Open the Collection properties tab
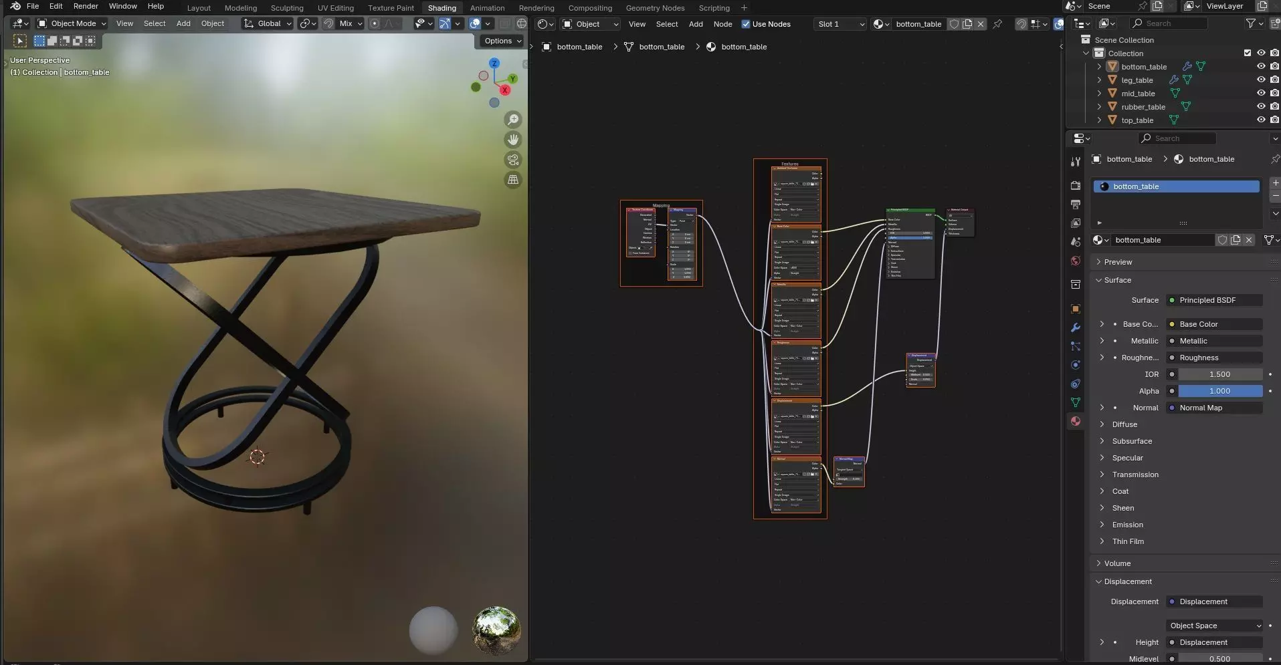Viewport: 1281px width, 665px height. pos(1075,285)
